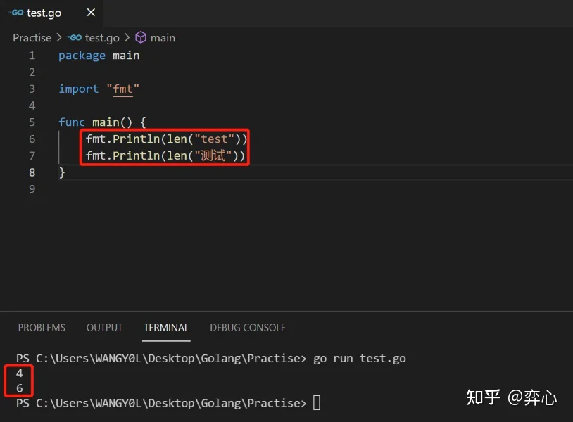Click the Go icon in breadcrumb
573x422 pixels.
75,37
